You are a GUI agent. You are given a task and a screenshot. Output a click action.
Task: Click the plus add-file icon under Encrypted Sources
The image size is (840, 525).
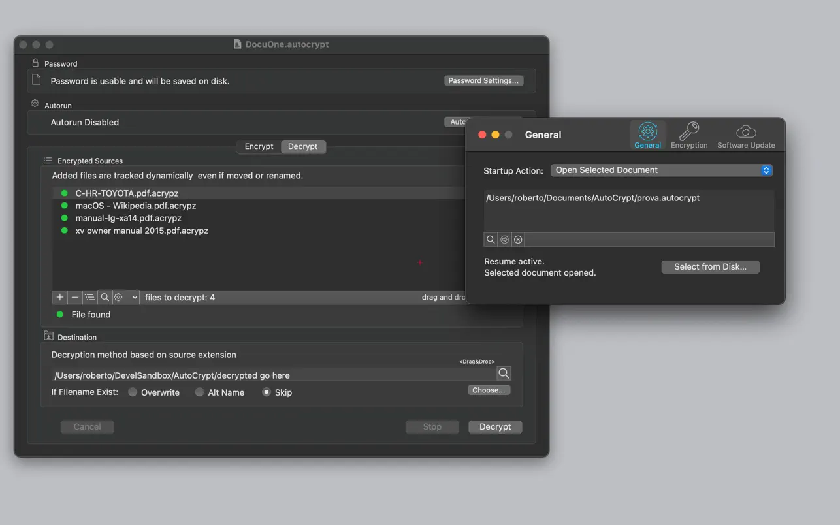coord(60,297)
